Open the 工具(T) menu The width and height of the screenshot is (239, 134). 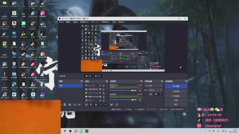pos(114,22)
